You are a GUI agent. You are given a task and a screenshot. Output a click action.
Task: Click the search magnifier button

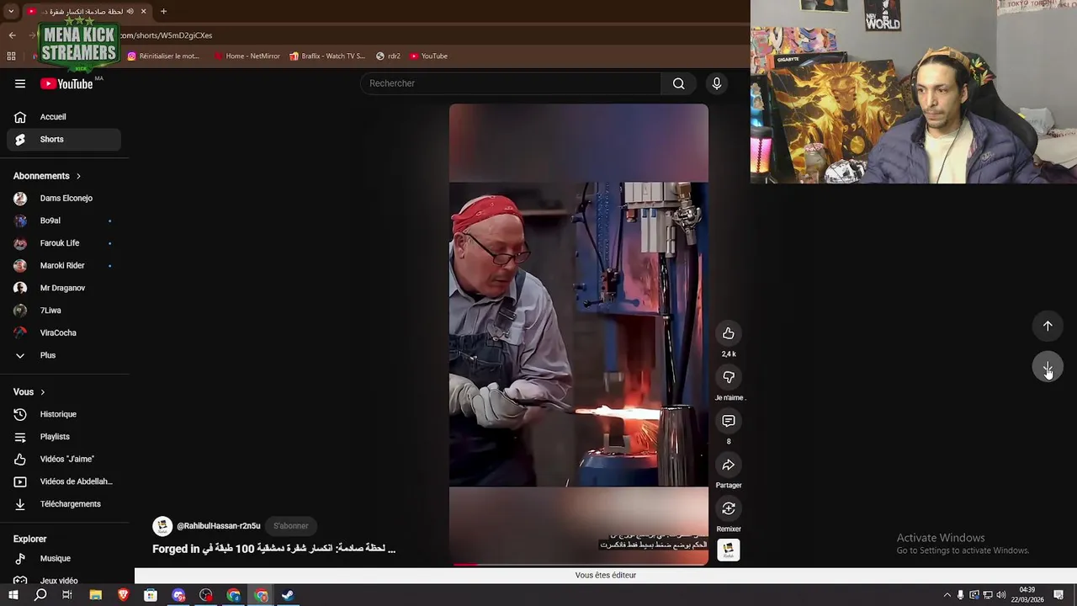pos(678,83)
